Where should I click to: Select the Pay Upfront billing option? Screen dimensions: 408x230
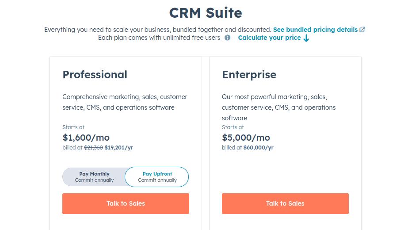click(x=157, y=177)
